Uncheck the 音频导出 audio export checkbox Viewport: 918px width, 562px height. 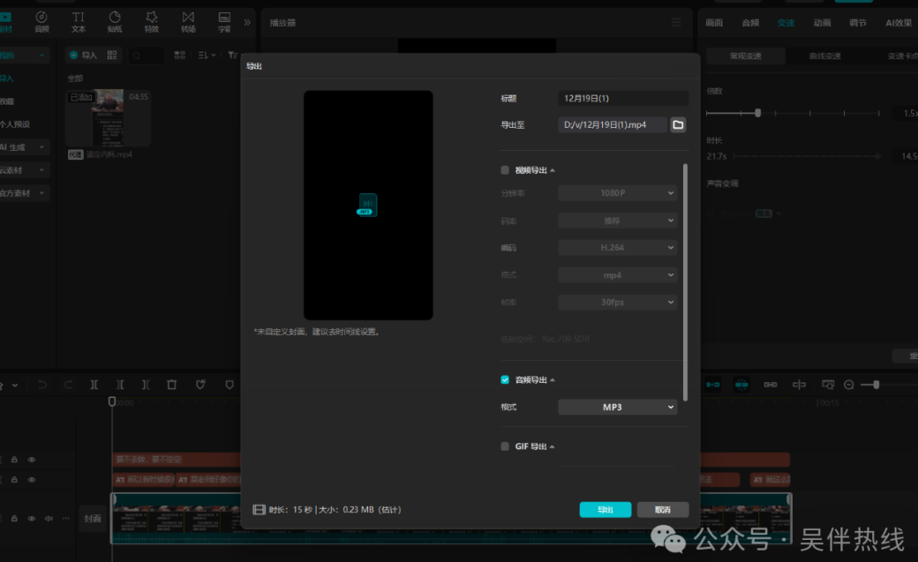coord(505,380)
